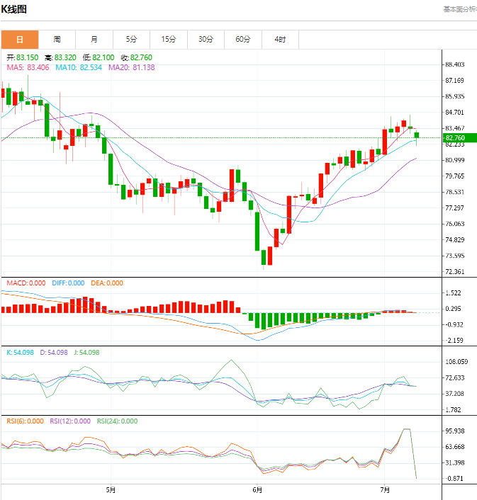Click the 1.522 MACD axis label

coord(453,293)
